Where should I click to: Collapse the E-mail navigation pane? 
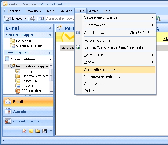pyautogui.click(x=50, y=28)
